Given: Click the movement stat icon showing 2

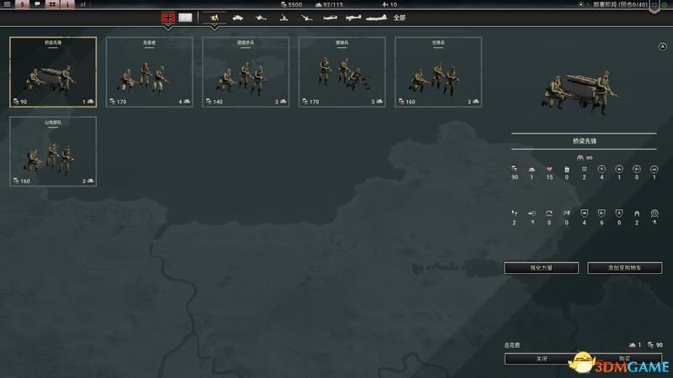Looking at the screenshot, I should click(514, 213).
